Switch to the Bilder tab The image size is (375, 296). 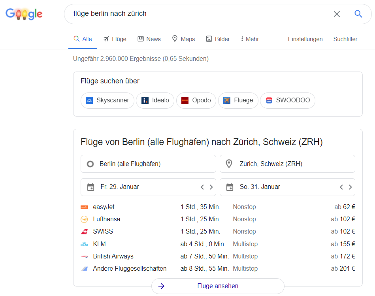[218, 39]
